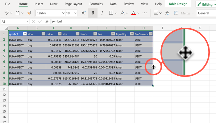This screenshot has height=123, width=216.
Task: Toggle Bold formatting
Action: [x=93, y=13]
